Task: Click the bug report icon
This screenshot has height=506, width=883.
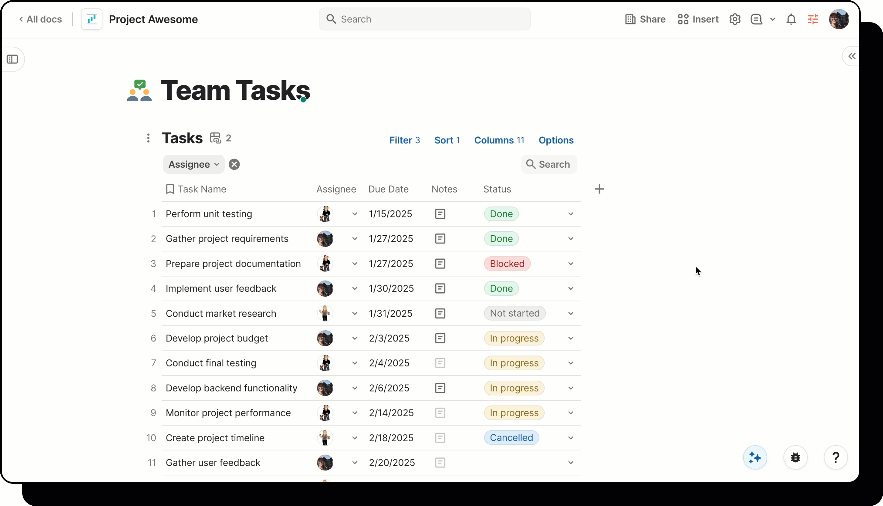Action: click(795, 457)
